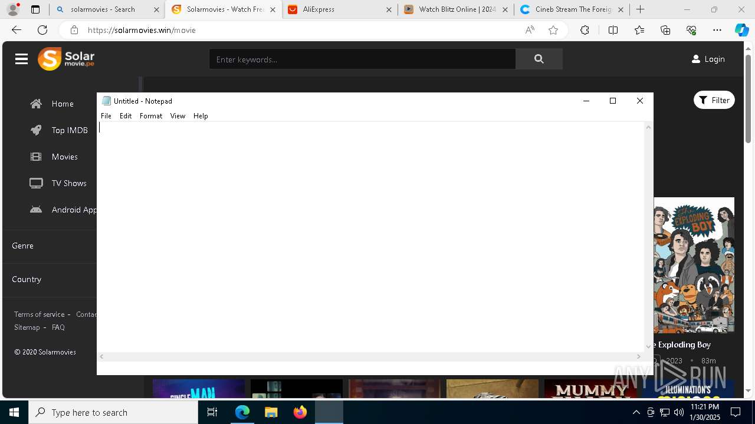The width and height of the screenshot is (755, 424).
Task: Open Microsoft Edge from taskbar
Action: coord(242,412)
